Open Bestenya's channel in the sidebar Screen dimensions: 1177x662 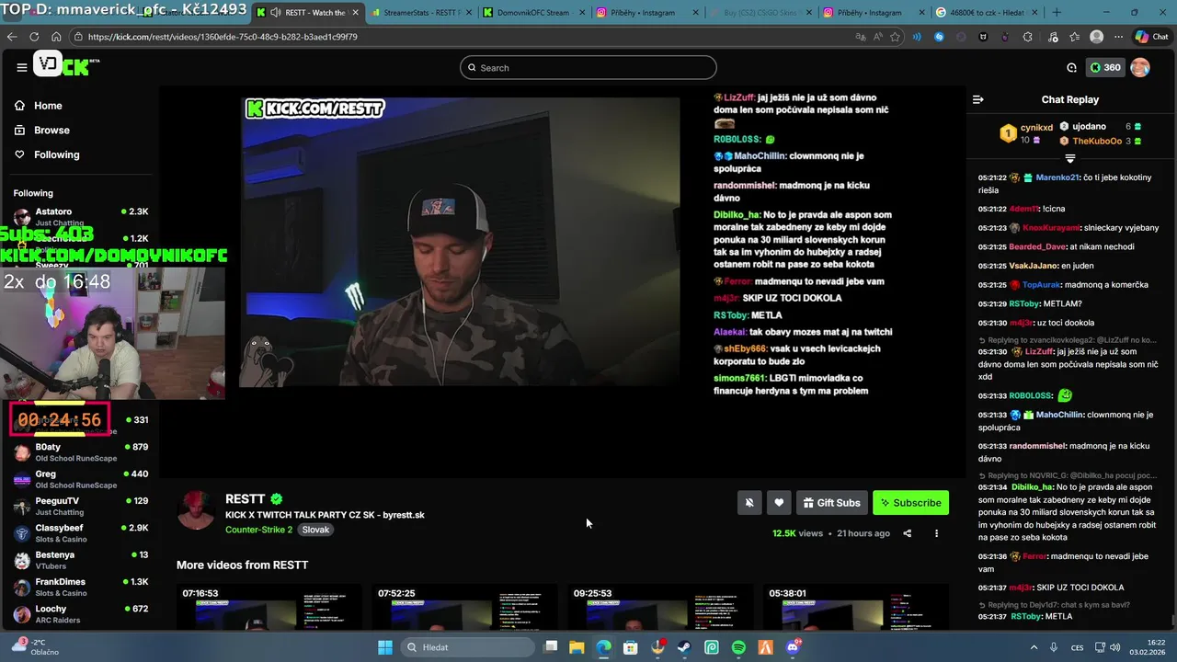click(x=81, y=559)
